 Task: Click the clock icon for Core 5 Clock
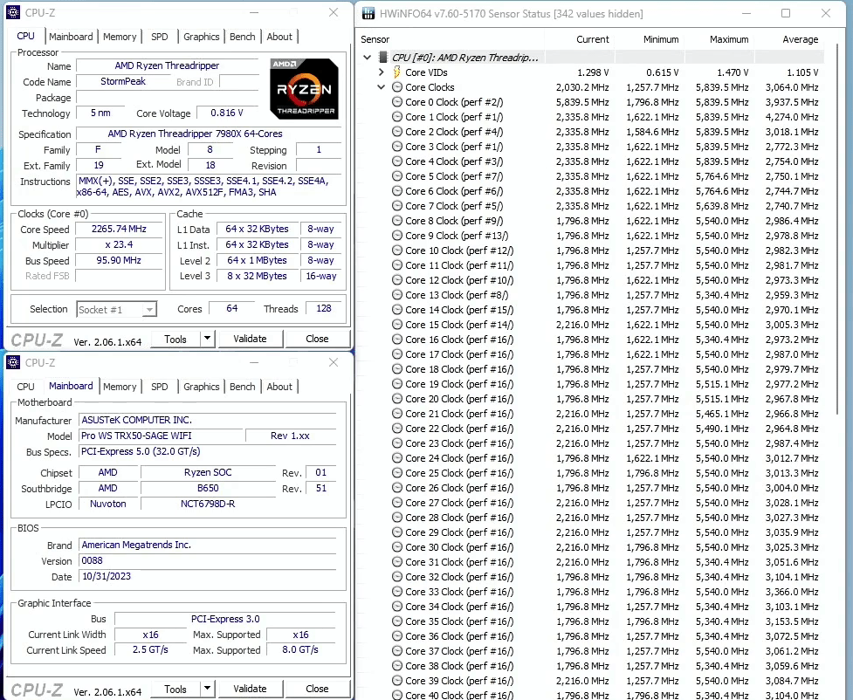pyautogui.click(x=397, y=176)
